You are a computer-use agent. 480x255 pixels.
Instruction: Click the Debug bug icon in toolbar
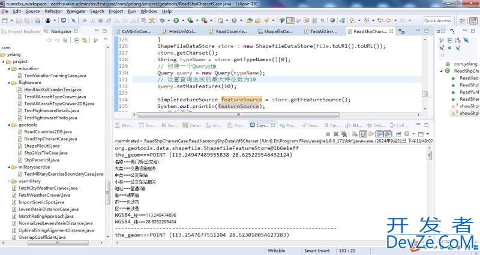tap(162, 20)
